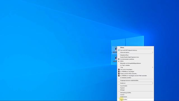Click Einfügen in the context menu
The width and height of the screenshot is (179, 101).
pyautogui.click(x=135, y=90)
